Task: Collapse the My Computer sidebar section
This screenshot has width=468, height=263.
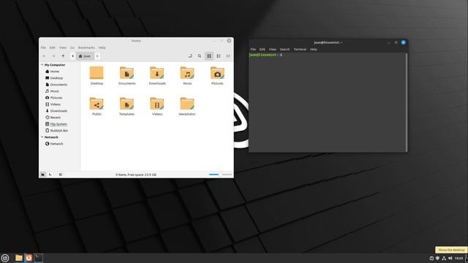Action: [42, 65]
